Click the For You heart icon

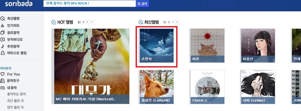(2, 74)
